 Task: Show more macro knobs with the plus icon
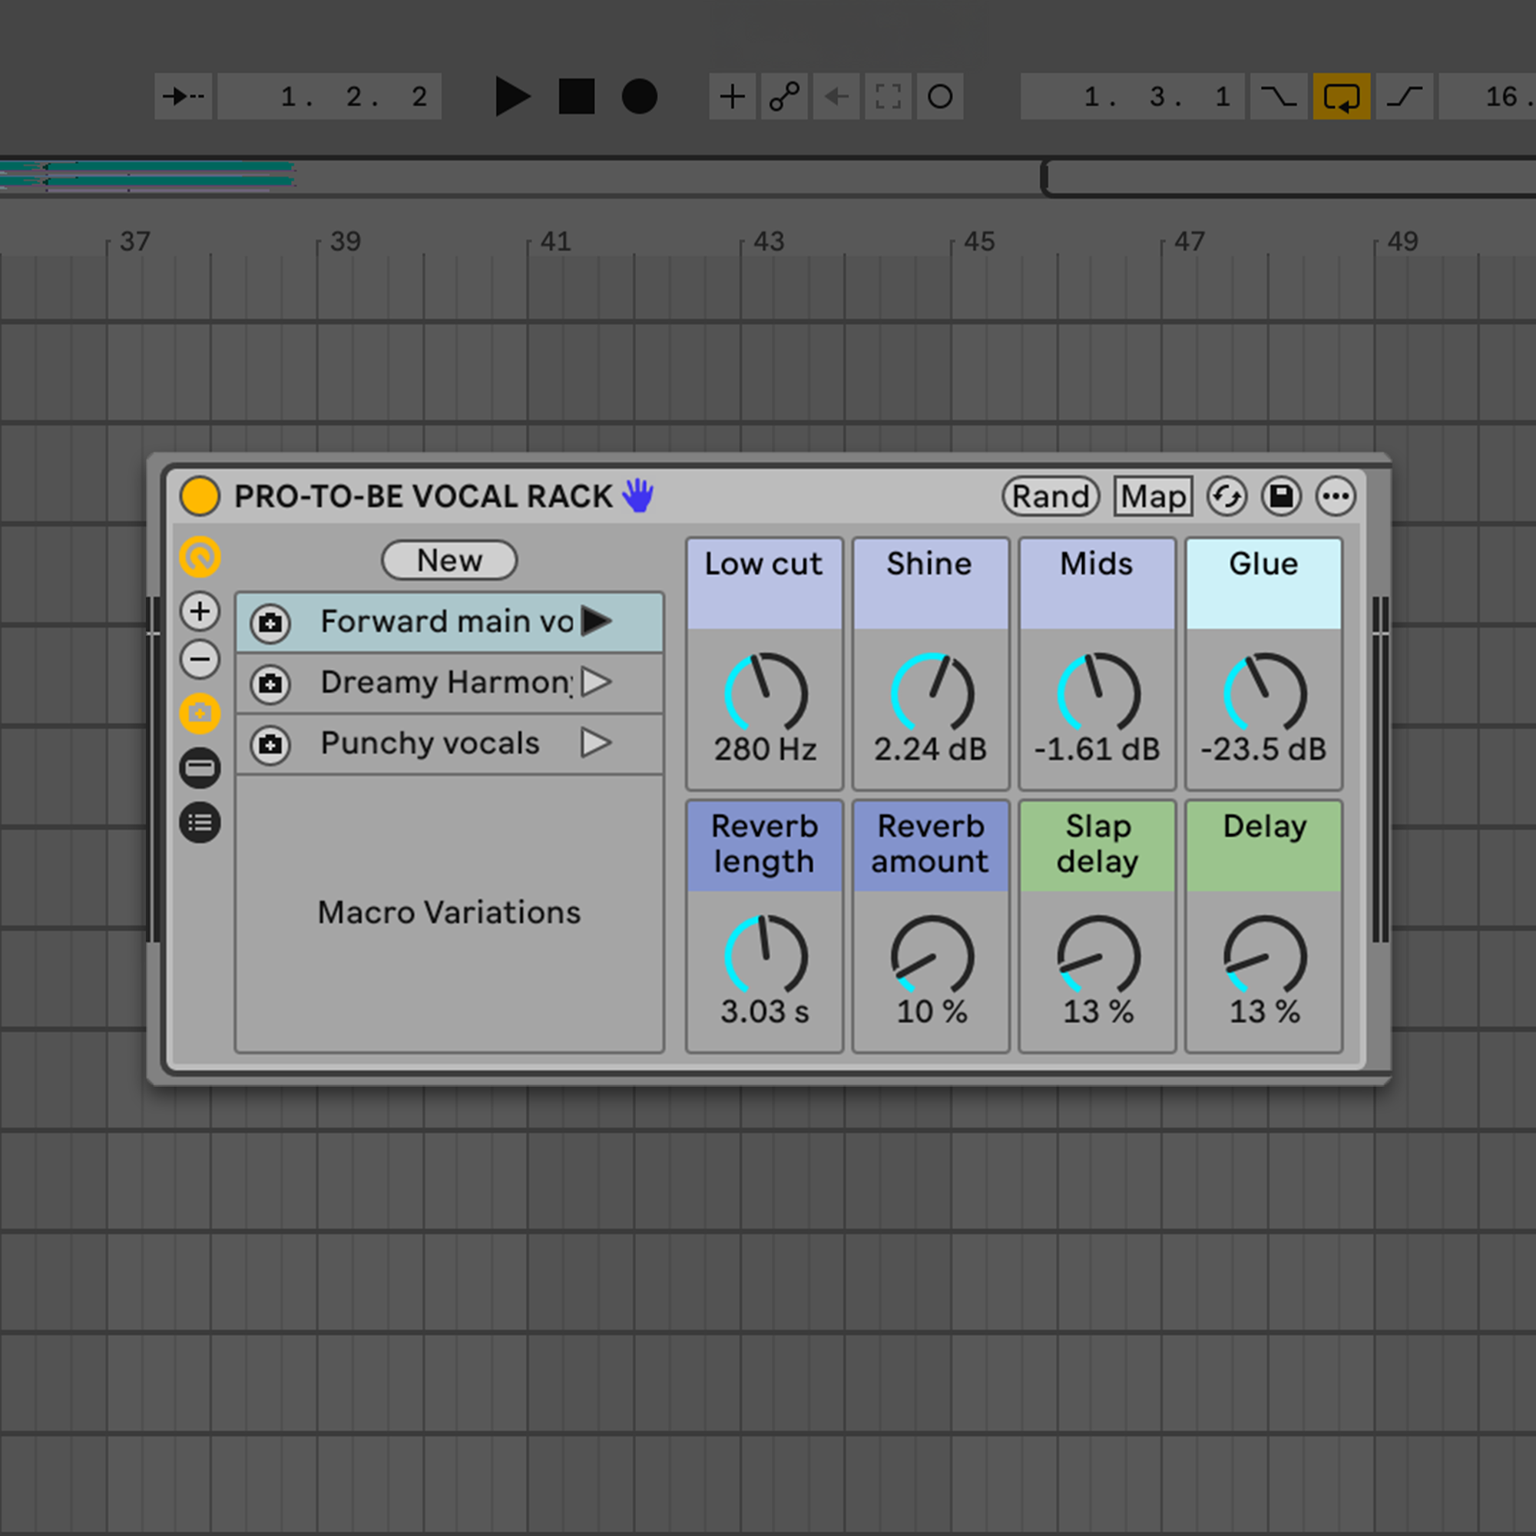pyautogui.click(x=200, y=611)
